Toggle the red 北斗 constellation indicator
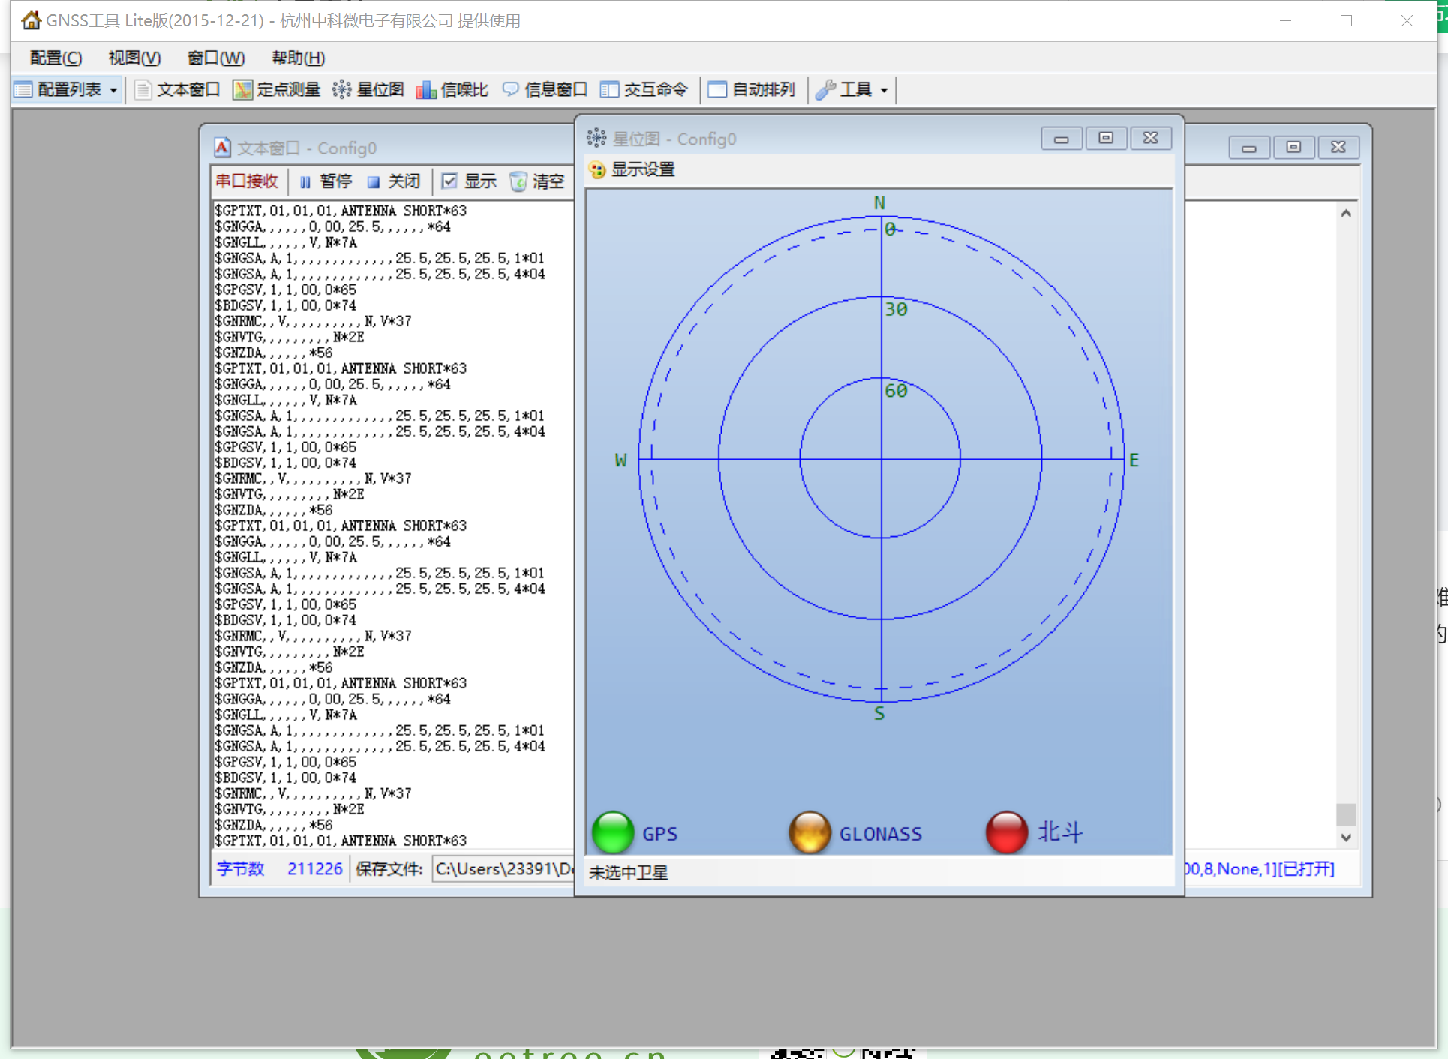 (1006, 832)
